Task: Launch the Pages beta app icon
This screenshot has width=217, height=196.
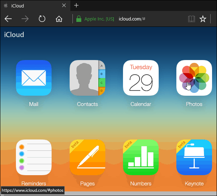Action: 87,157
